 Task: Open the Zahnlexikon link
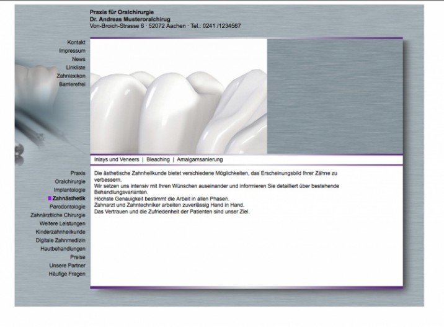coord(71,76)
